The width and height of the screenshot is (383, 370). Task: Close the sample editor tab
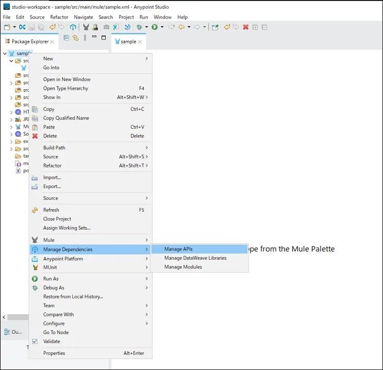click(x=140, y=42)
